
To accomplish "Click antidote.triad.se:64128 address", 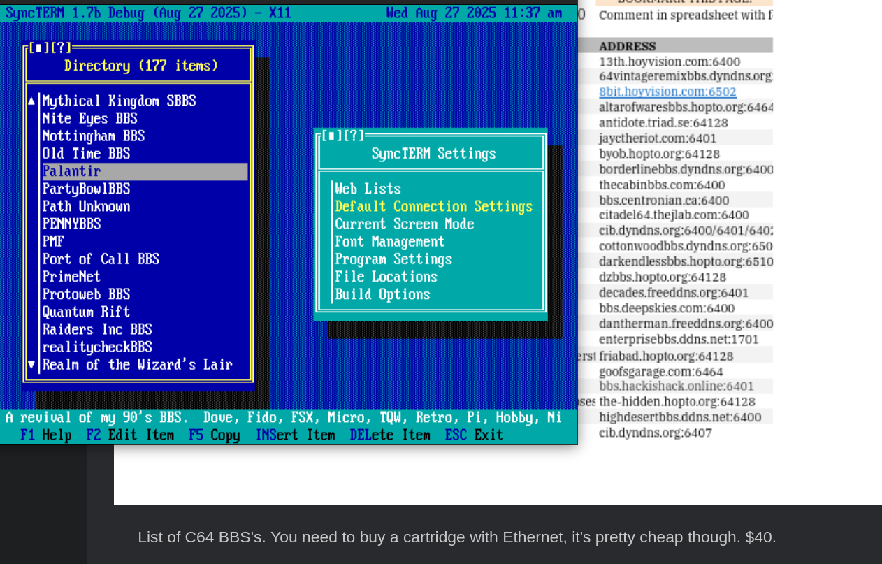I will 663,122.
